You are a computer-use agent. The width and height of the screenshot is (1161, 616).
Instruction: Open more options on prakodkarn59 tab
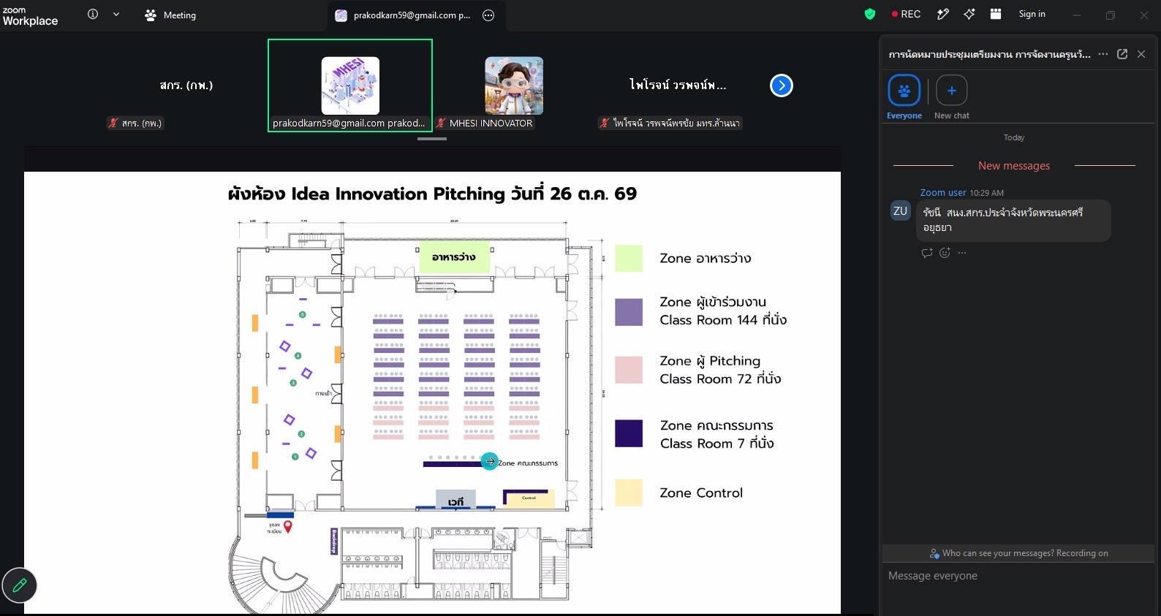(x=488, y=15)
